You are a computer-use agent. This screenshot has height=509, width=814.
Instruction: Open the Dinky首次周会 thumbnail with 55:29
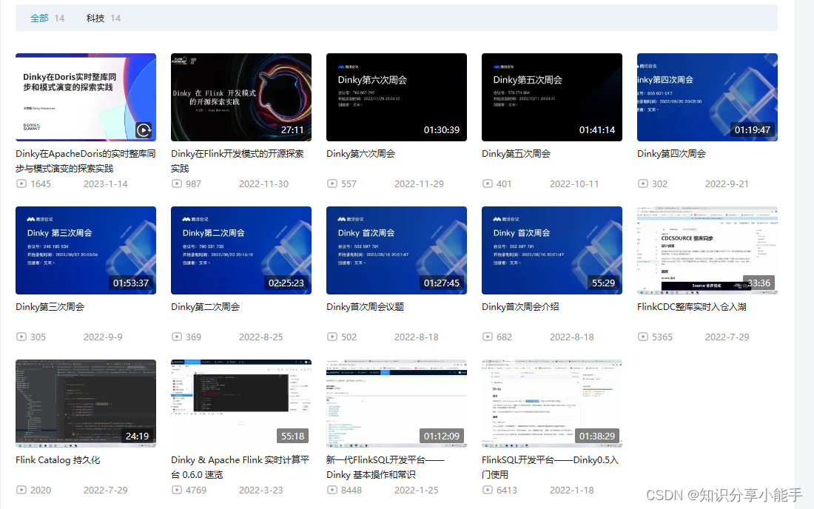pyautogui.click(x=552, y=250)
